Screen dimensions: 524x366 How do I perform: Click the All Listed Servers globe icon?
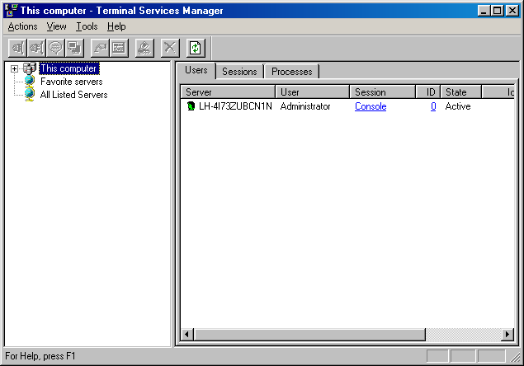pyautogui.click(x=30, y=94)
